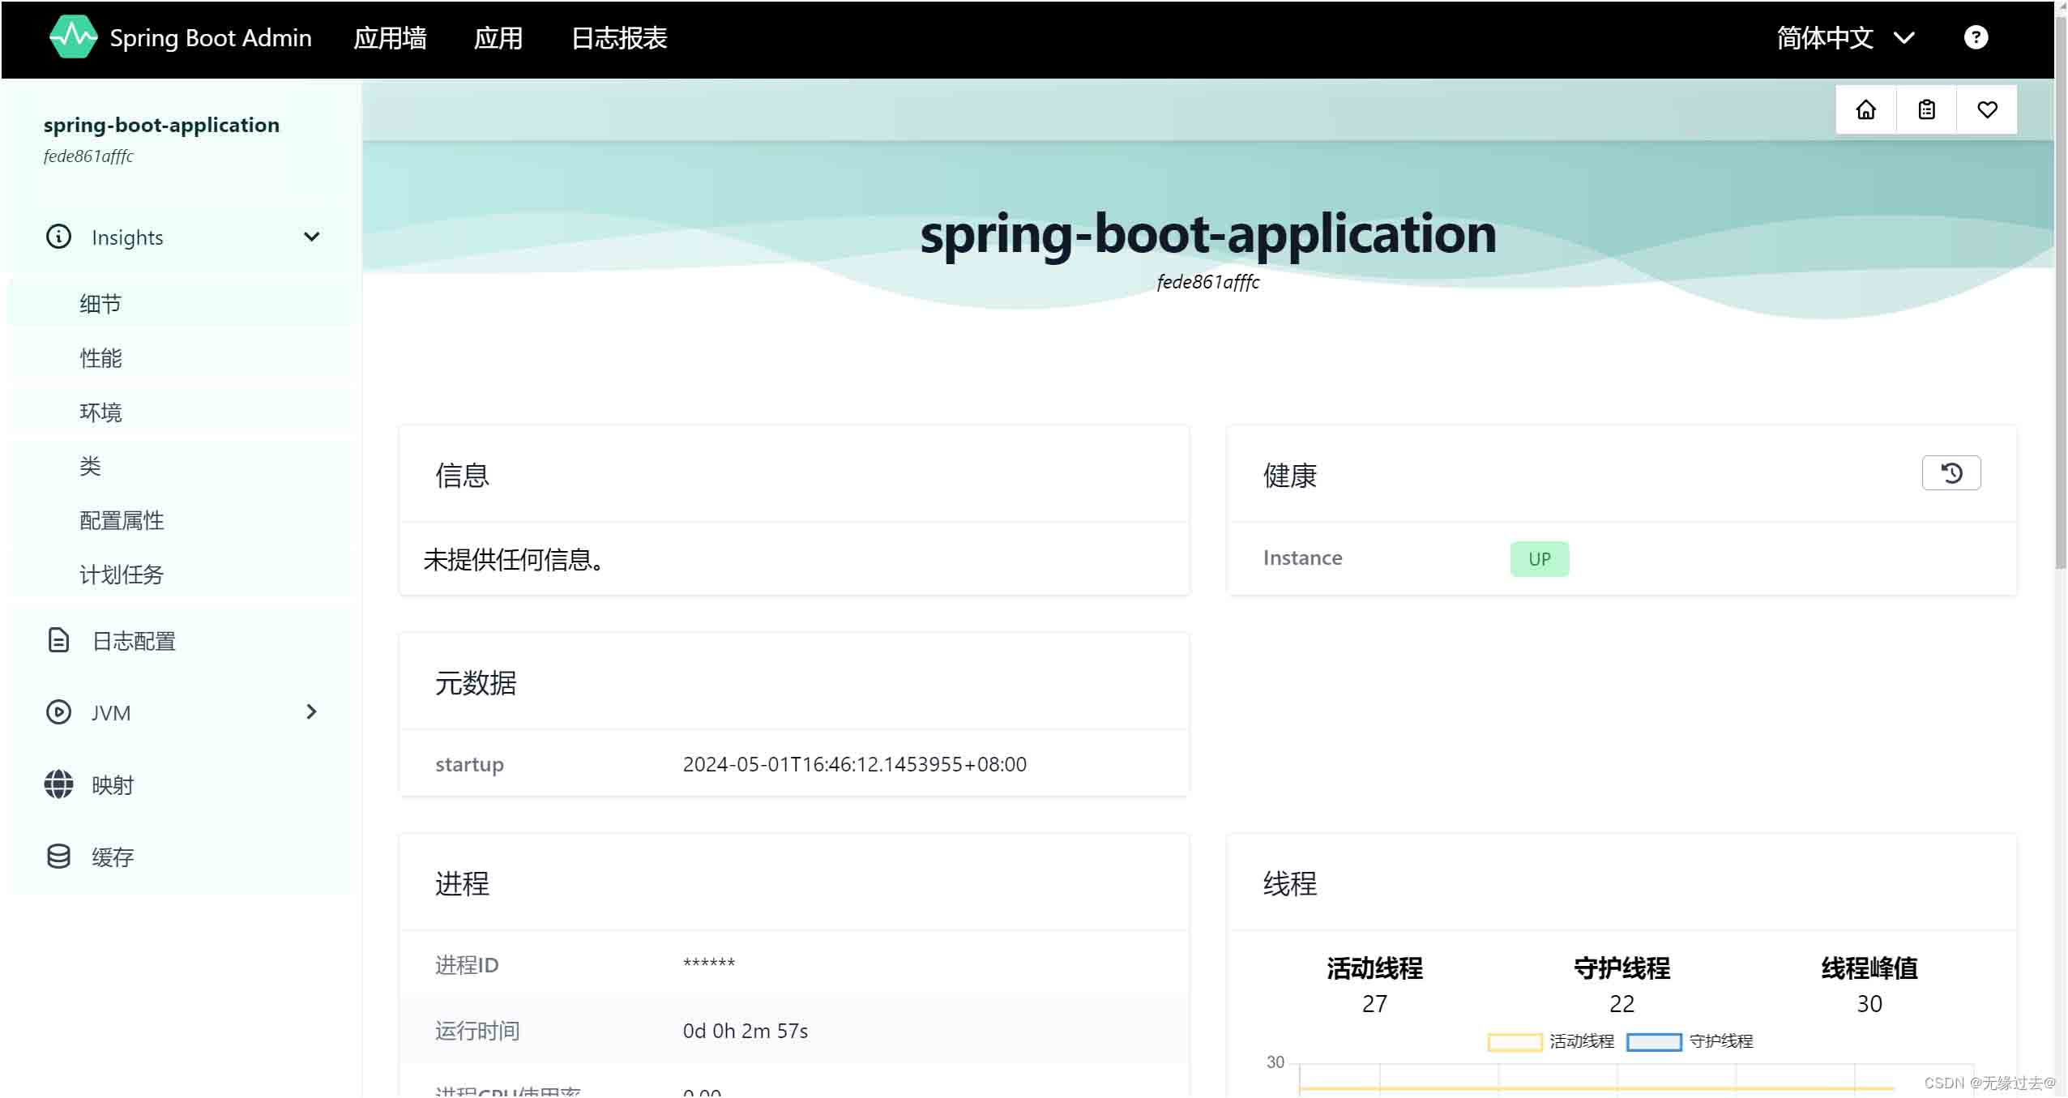Click the Spring Boot Admin logo icon
2068x1098 pixels.
click(x=73, y=37)
